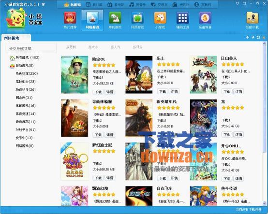Switch to the 去购物 top tab

point(180,5)
